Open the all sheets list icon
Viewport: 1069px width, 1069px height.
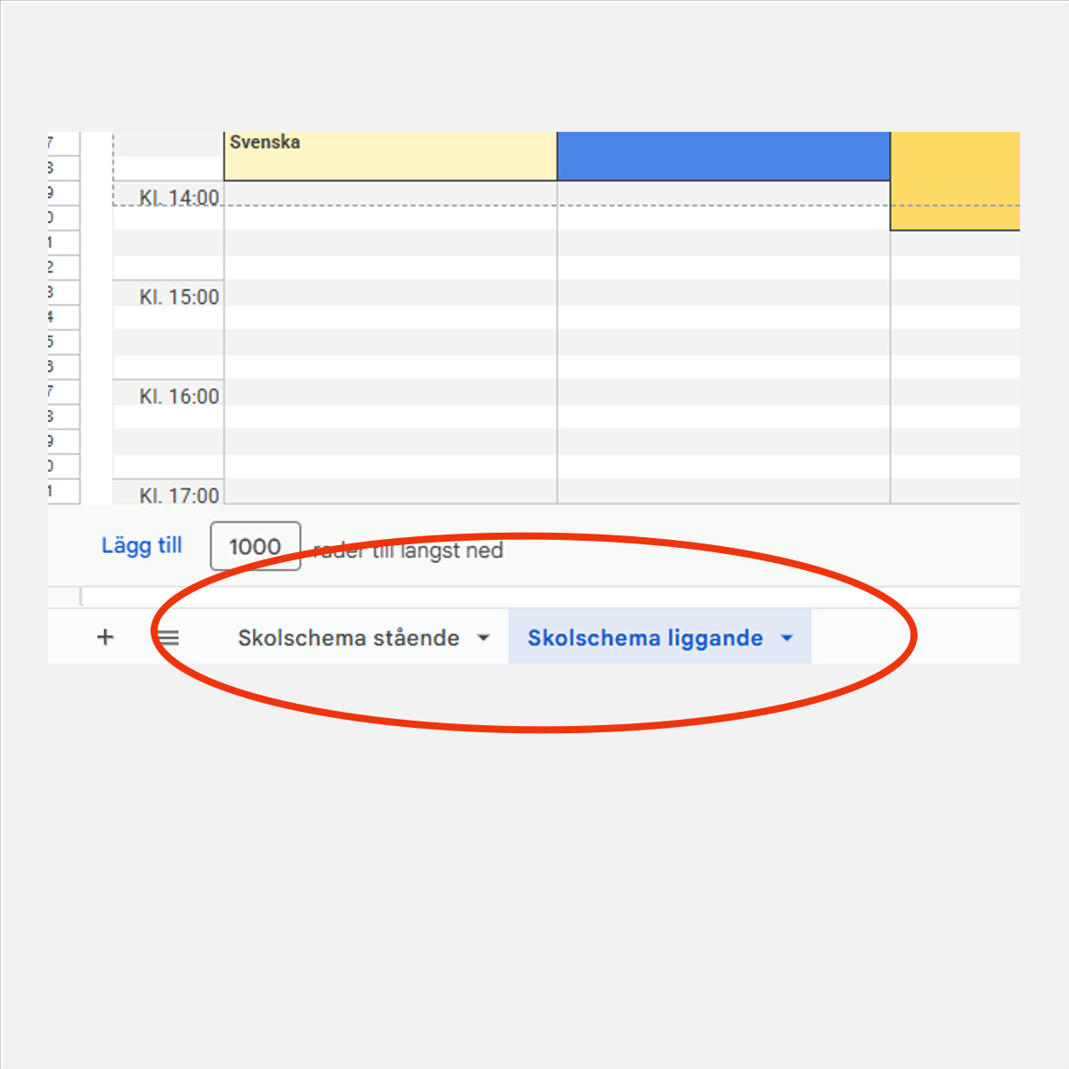[x=168, y=638]
